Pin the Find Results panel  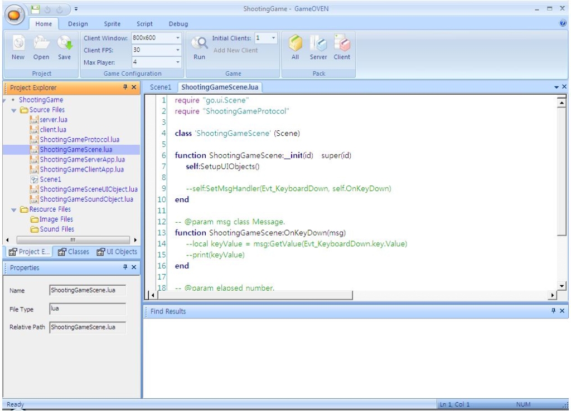pos(553,311)
